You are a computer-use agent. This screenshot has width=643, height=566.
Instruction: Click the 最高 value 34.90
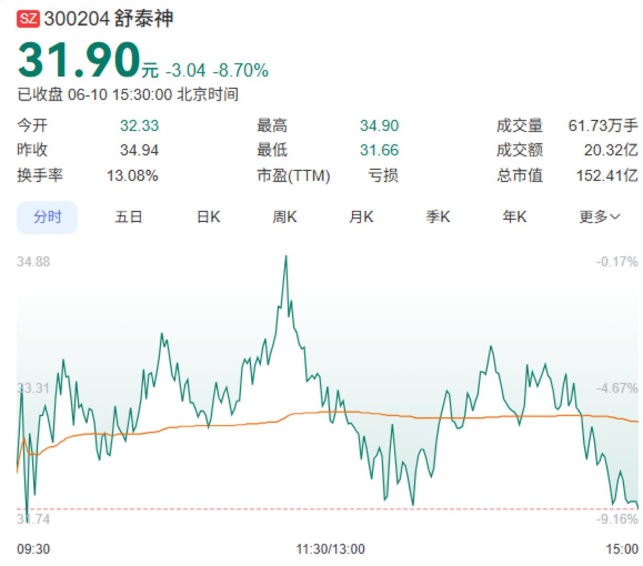click(379, 126)
